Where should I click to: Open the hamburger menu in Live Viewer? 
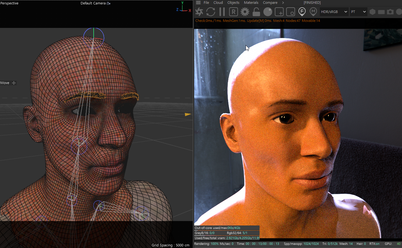click(198, 3)
